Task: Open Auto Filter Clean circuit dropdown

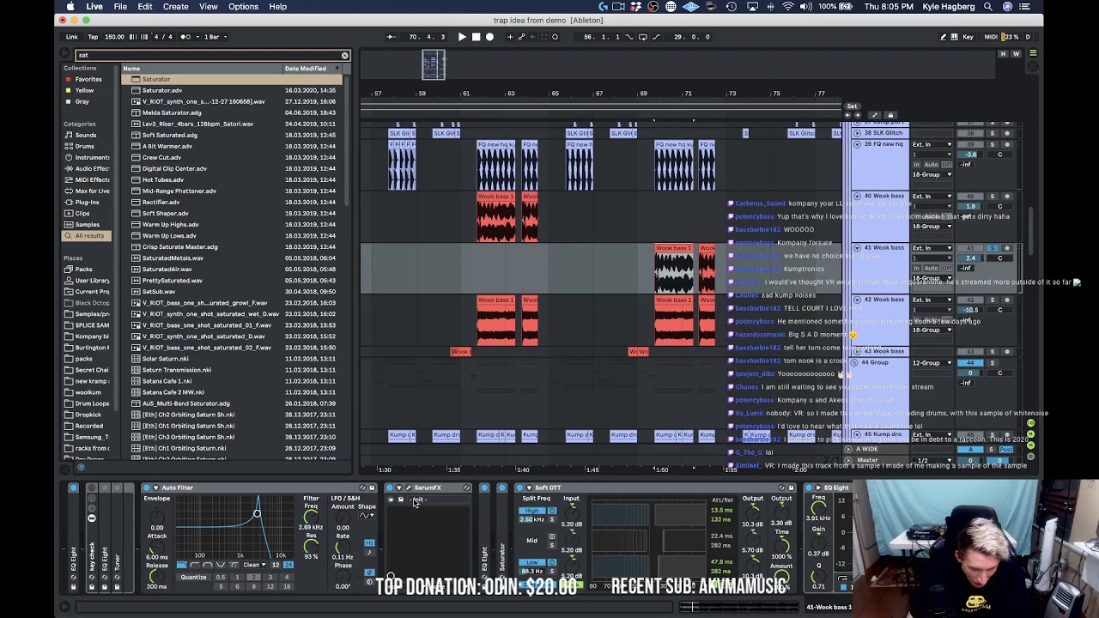Action: point(254,565)
